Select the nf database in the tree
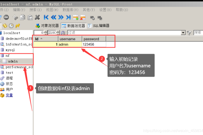Image resolution: width=203 pixels, height=135 pixels. pyautogui.click(x=7, y=55)
